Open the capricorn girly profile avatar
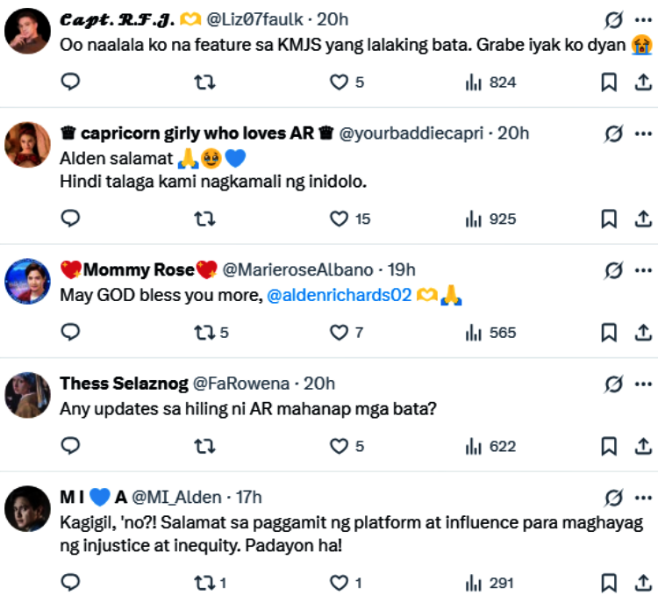Image resolution: width=658 pixels, height=603 pixels. (x=27, y=144)
